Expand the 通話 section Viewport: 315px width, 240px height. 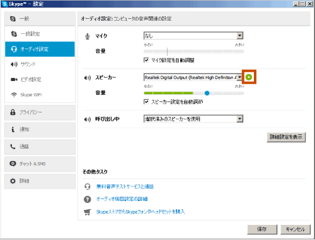coord(40,147)
